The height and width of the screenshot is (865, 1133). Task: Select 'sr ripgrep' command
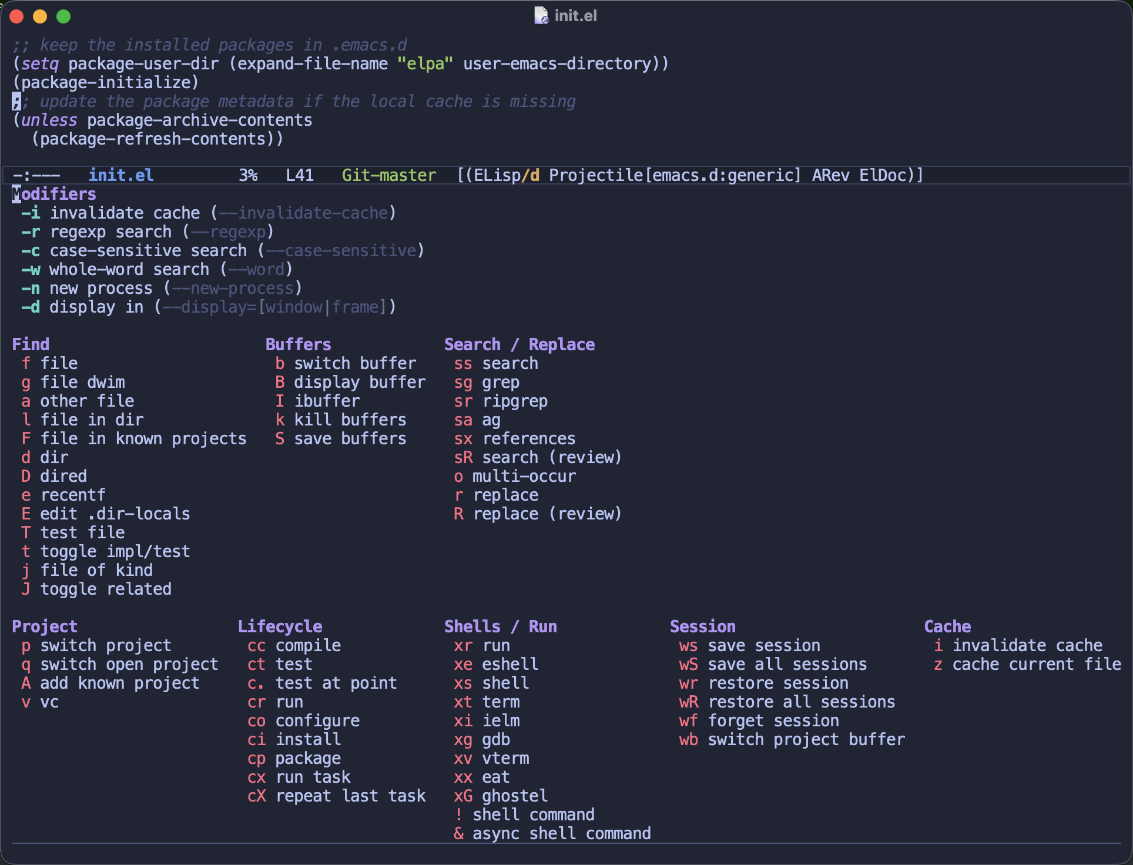point(501,401)
